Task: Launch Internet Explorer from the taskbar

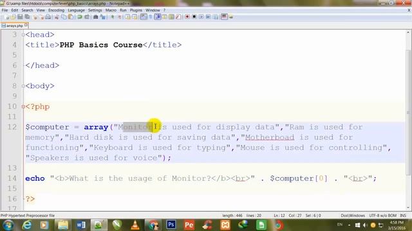Action: point(27,225)
